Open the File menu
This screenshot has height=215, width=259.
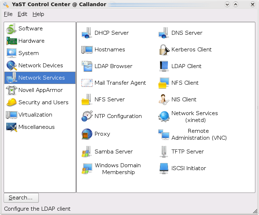click(x=8, y=14)
